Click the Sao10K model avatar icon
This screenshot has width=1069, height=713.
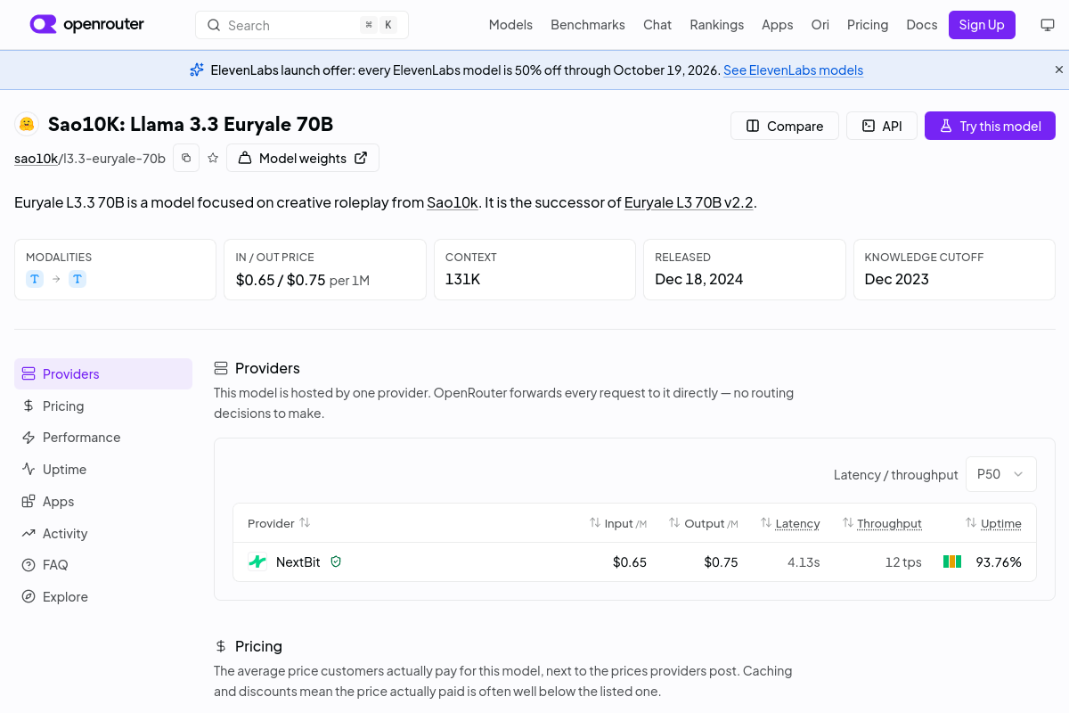pyautogui.click(x=27, y=125)
